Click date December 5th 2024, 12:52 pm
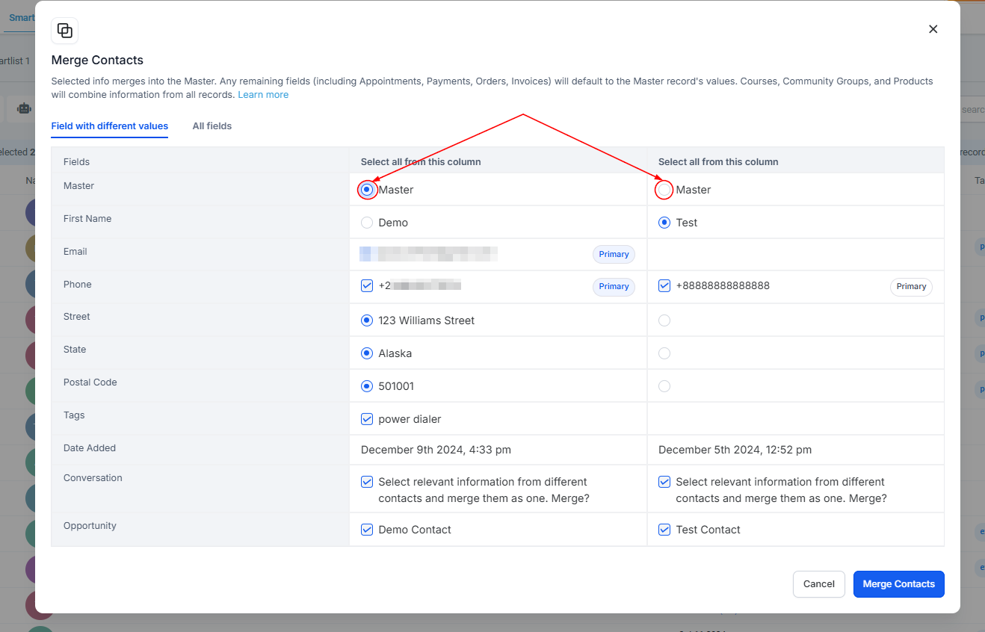985x632 pixels. [x=735, y=450]
